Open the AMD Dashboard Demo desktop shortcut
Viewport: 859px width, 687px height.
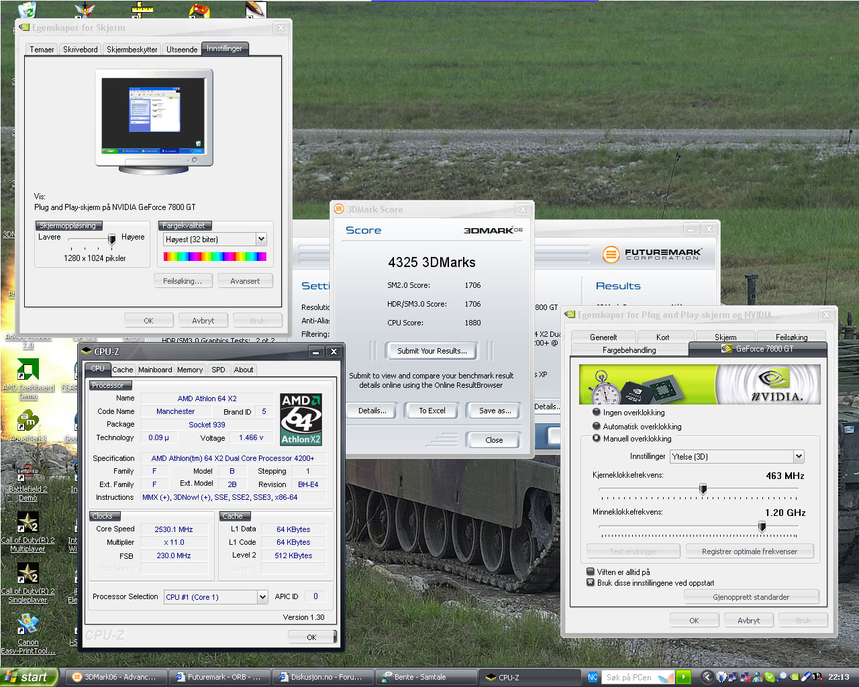28,378
